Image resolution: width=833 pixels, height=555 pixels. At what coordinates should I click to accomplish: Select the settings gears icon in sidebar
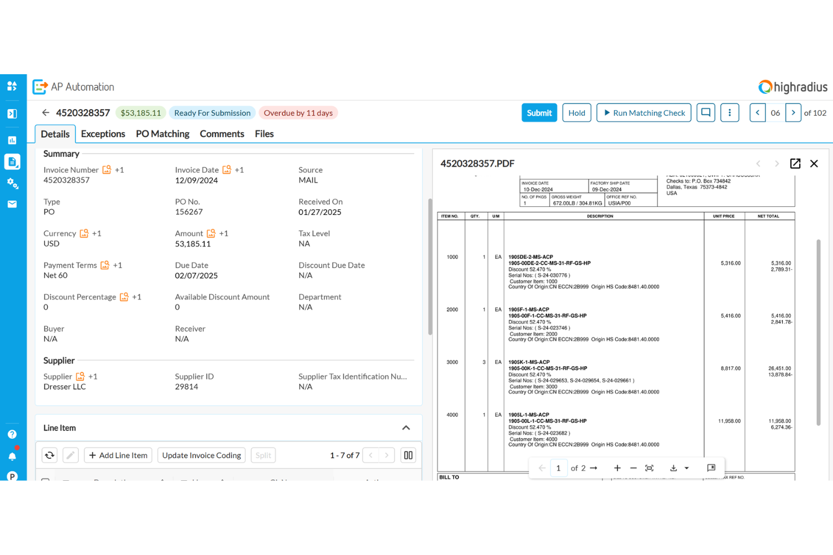12,184
